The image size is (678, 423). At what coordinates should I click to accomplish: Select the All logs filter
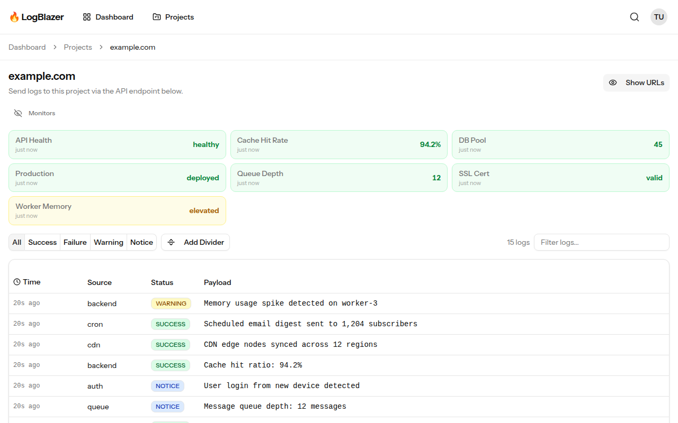click(17, 242)
